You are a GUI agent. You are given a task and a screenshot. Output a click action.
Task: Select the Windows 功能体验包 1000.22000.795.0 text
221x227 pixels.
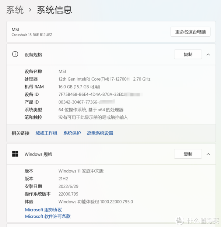click(x=96, y=202)
